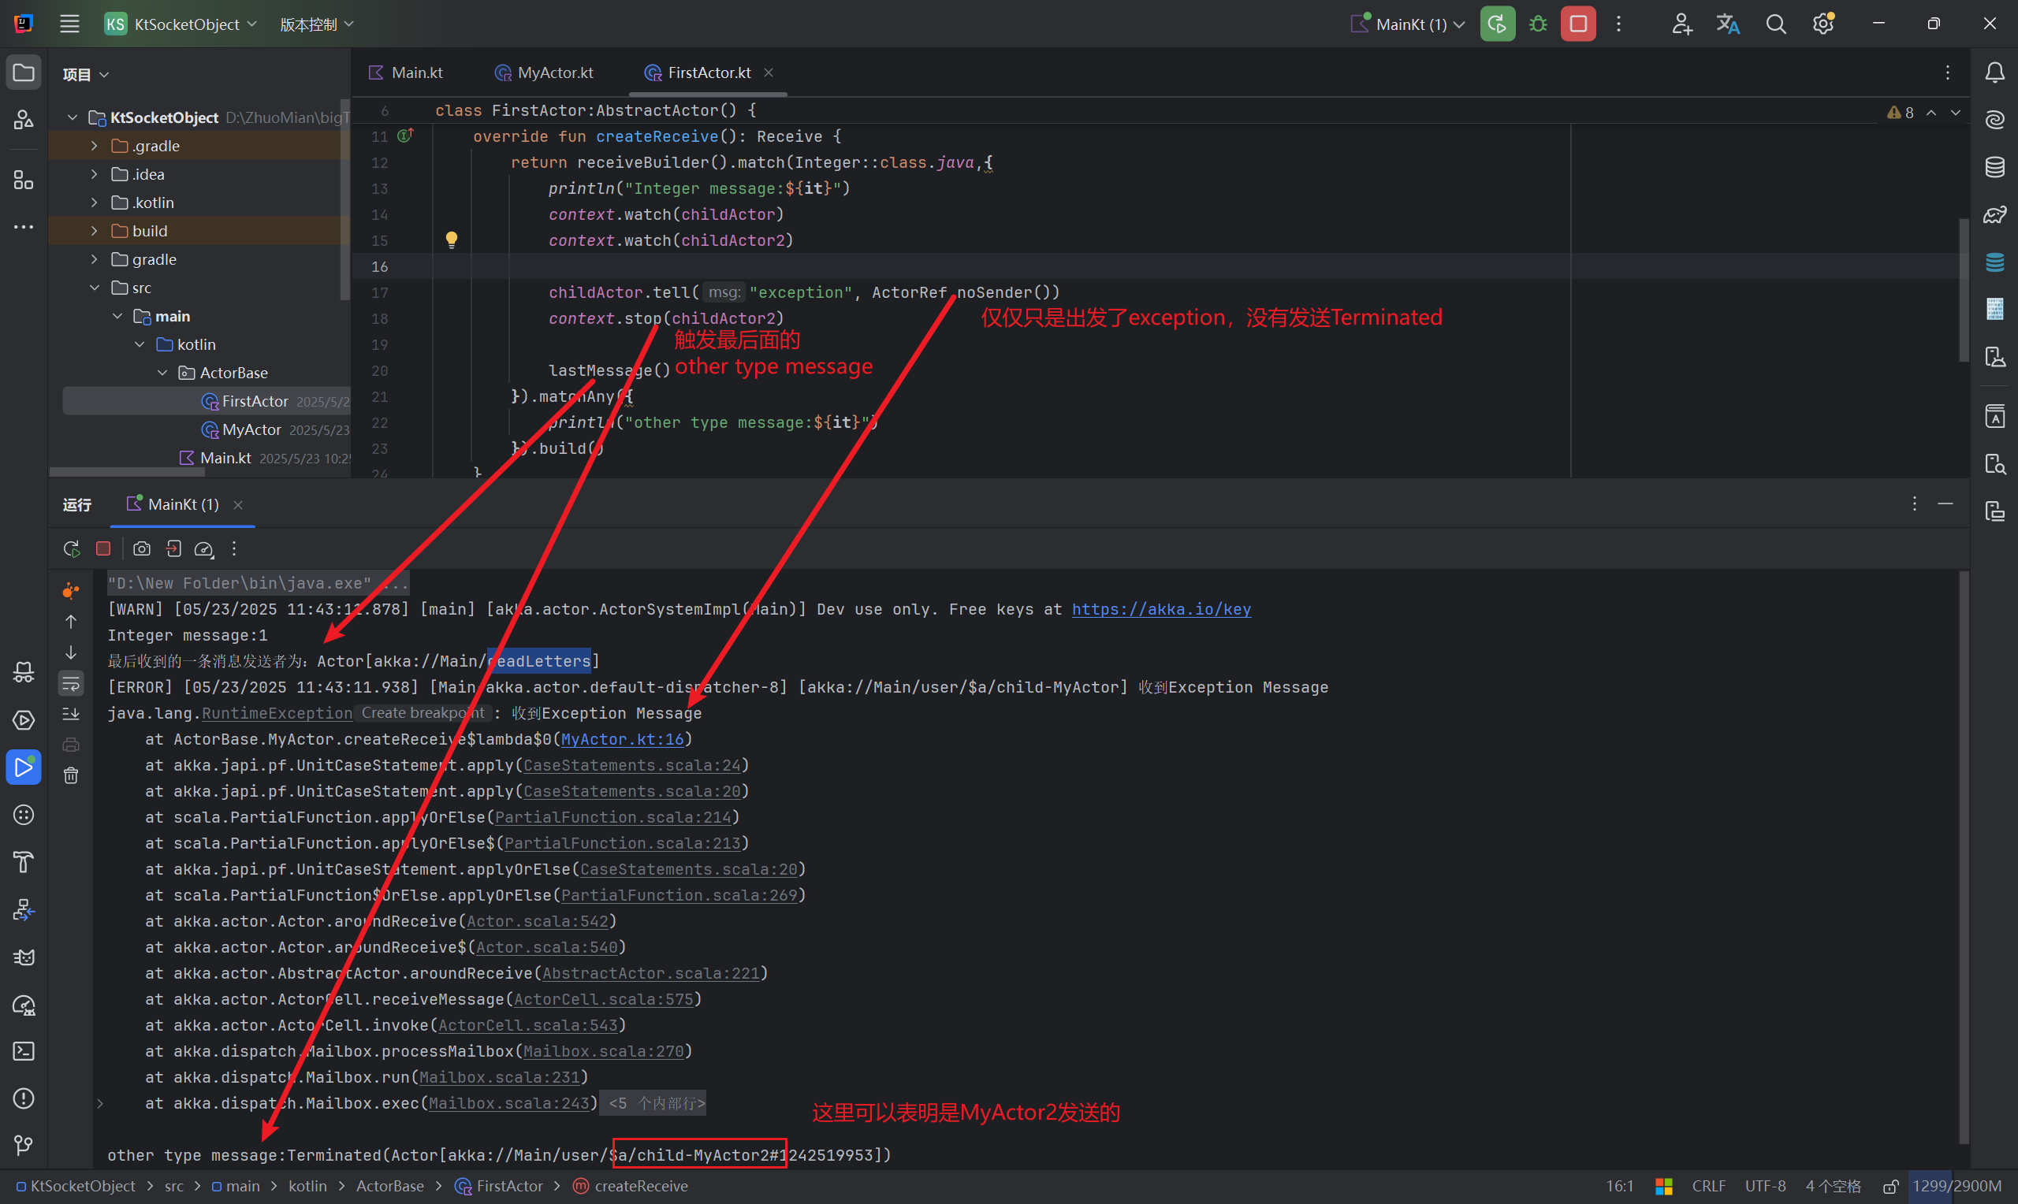Click red stop button in Run panel
The height and width of the screenshot is (1204, 2018).
pos(103,549)
